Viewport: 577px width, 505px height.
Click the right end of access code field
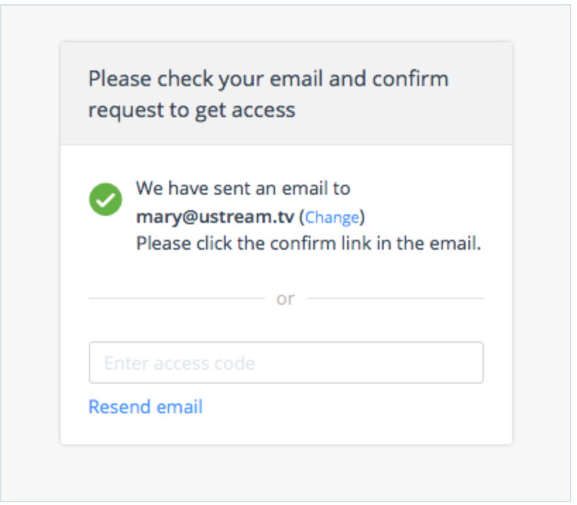coord(471,365)
